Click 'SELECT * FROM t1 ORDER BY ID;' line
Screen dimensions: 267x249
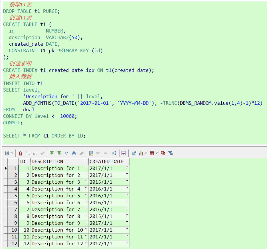click(x=44, y=136)
